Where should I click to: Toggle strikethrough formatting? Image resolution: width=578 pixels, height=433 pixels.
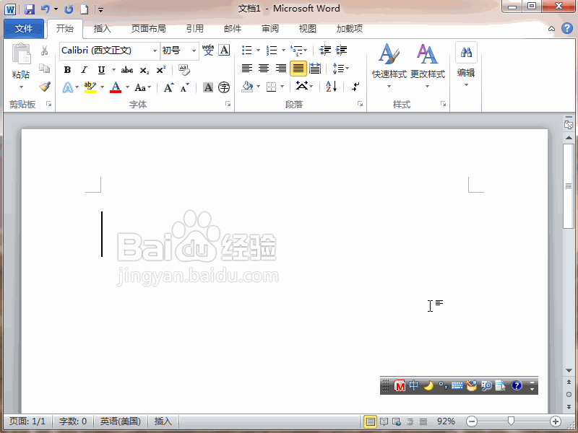(127, 70)
